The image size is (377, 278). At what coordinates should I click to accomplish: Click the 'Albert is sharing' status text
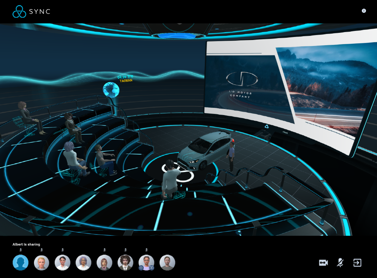[x=26, y=244]
